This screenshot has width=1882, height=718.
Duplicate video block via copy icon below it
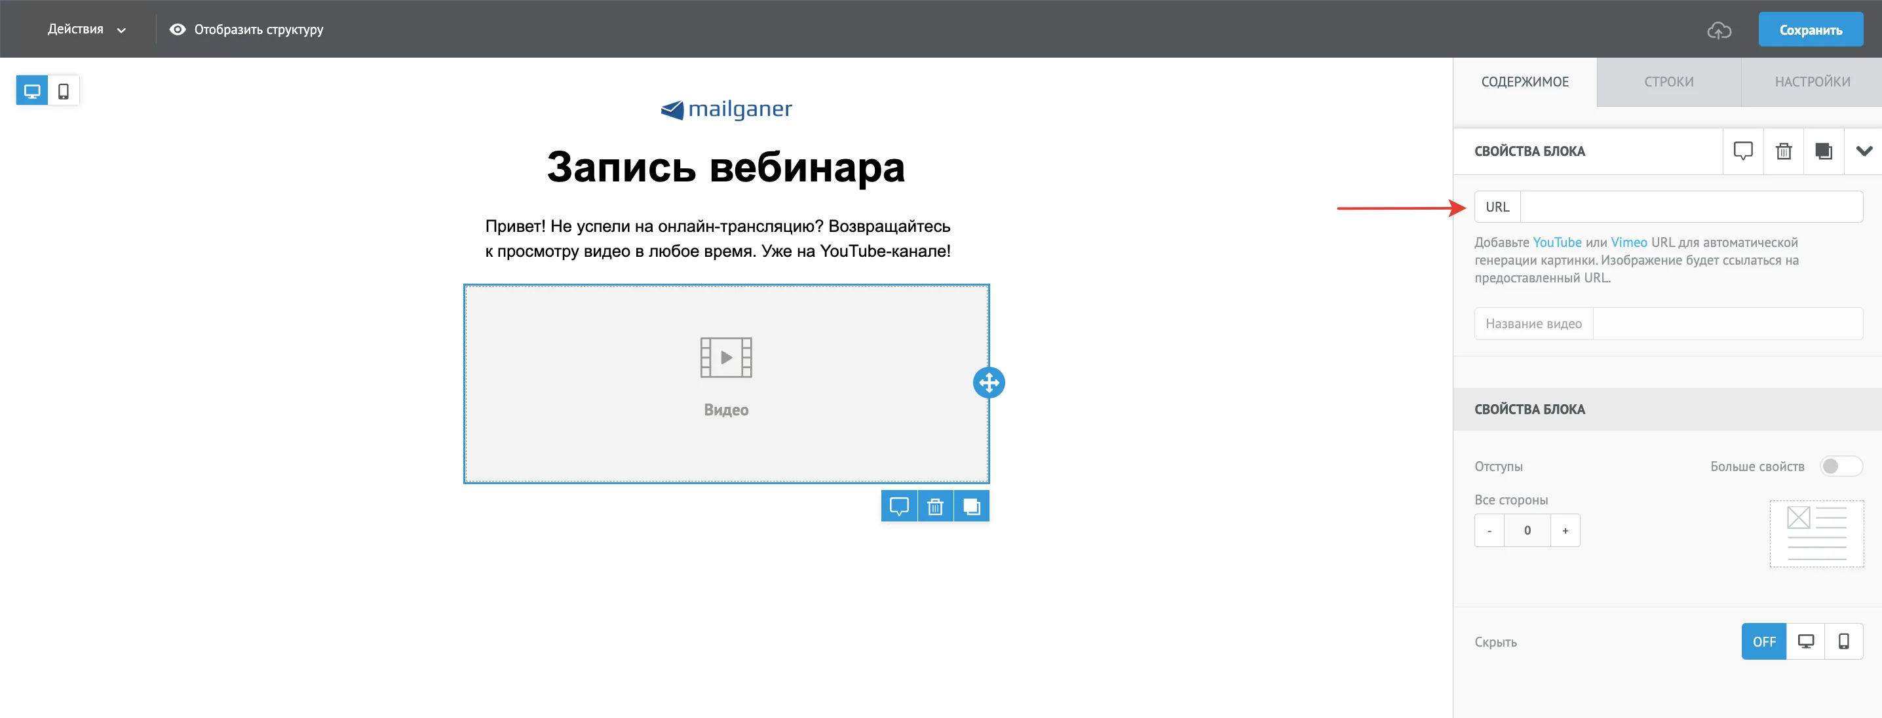coord(972,506)
